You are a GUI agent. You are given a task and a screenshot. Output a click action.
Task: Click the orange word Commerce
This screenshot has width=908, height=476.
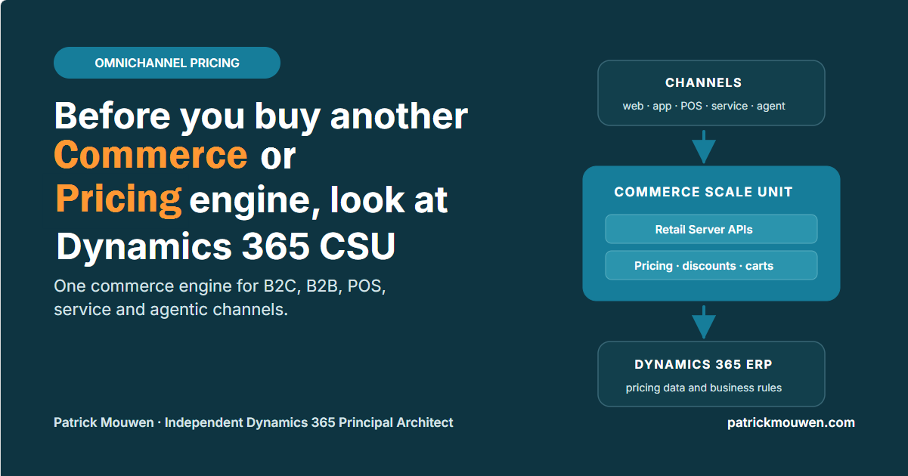pos(150,155)
